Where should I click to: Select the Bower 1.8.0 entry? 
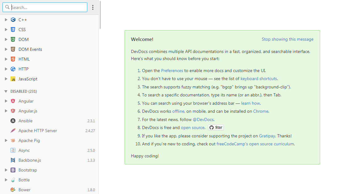[x=49, y=190]
